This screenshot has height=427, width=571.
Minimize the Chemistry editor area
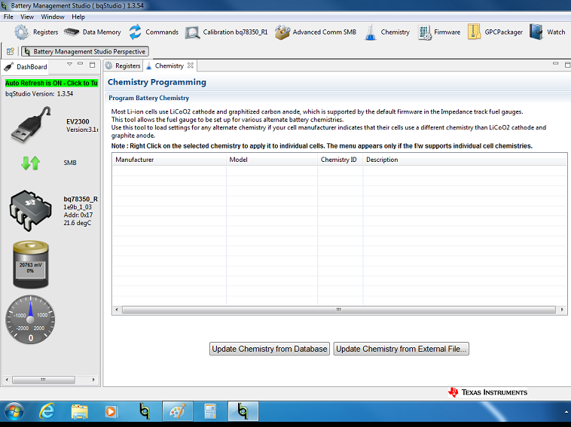coord(555,64)
